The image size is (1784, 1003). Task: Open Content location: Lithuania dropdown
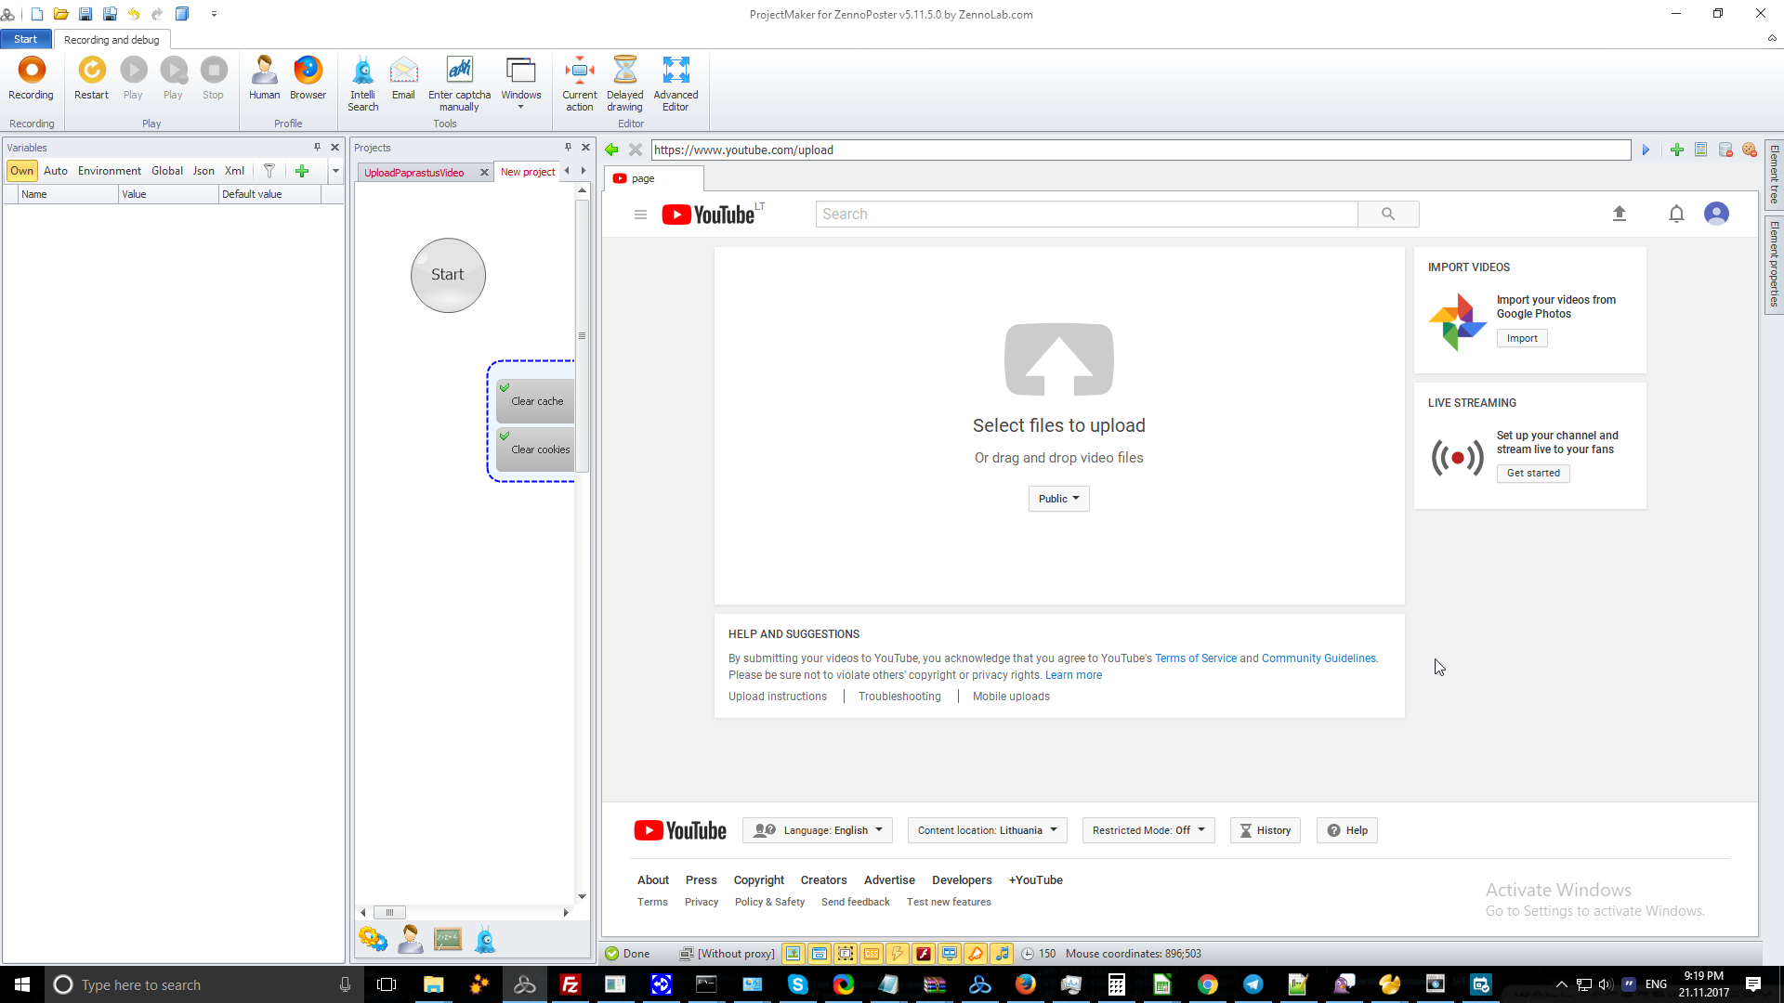987,830
